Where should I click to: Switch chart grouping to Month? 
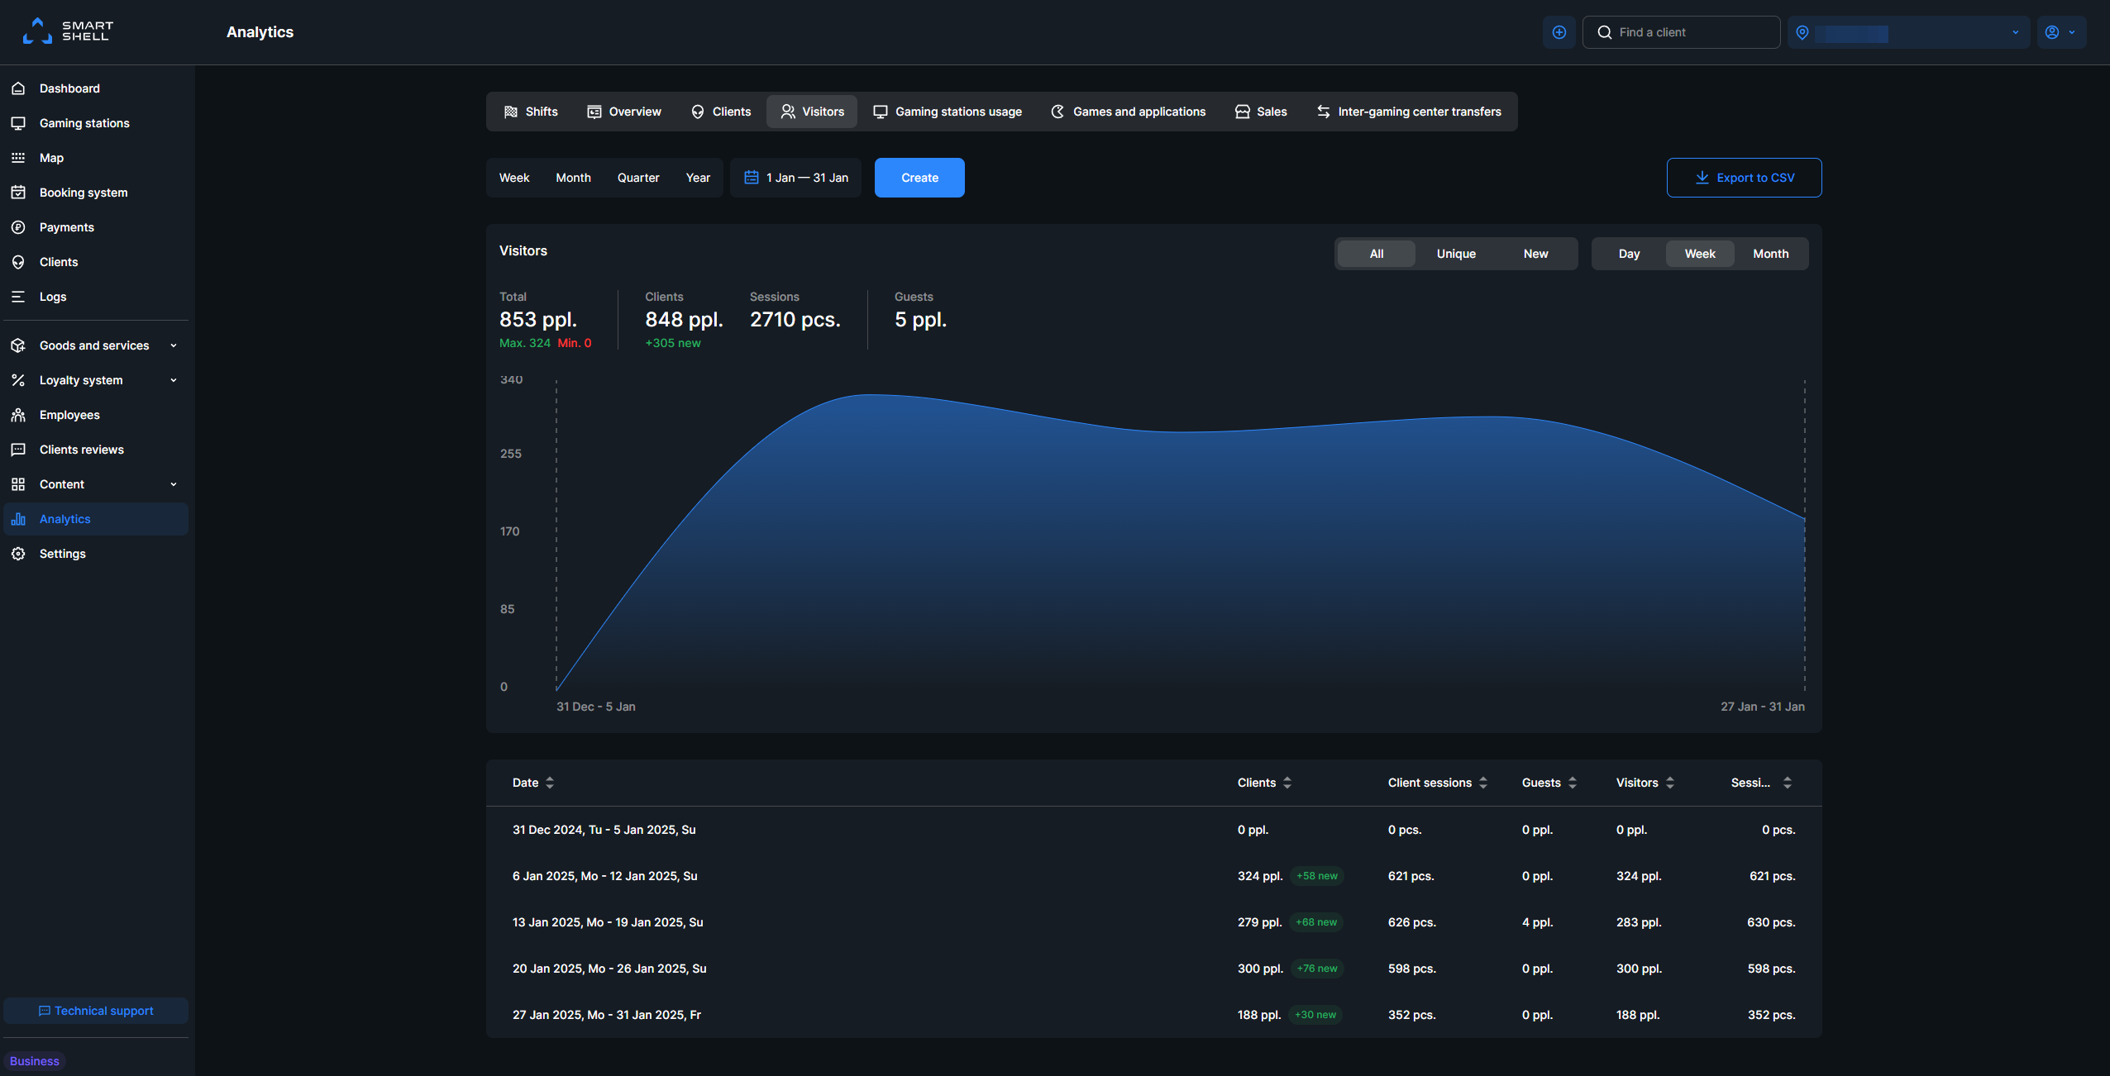1770,254
